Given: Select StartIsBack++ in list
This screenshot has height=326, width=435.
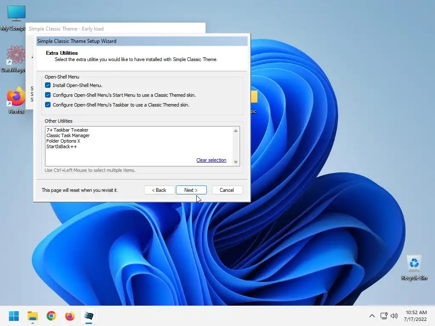Looking at the screenshot, I should pos(62,146).
